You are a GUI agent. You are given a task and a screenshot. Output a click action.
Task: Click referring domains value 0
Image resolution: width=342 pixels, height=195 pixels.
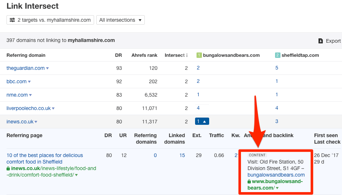click(155, 155)
